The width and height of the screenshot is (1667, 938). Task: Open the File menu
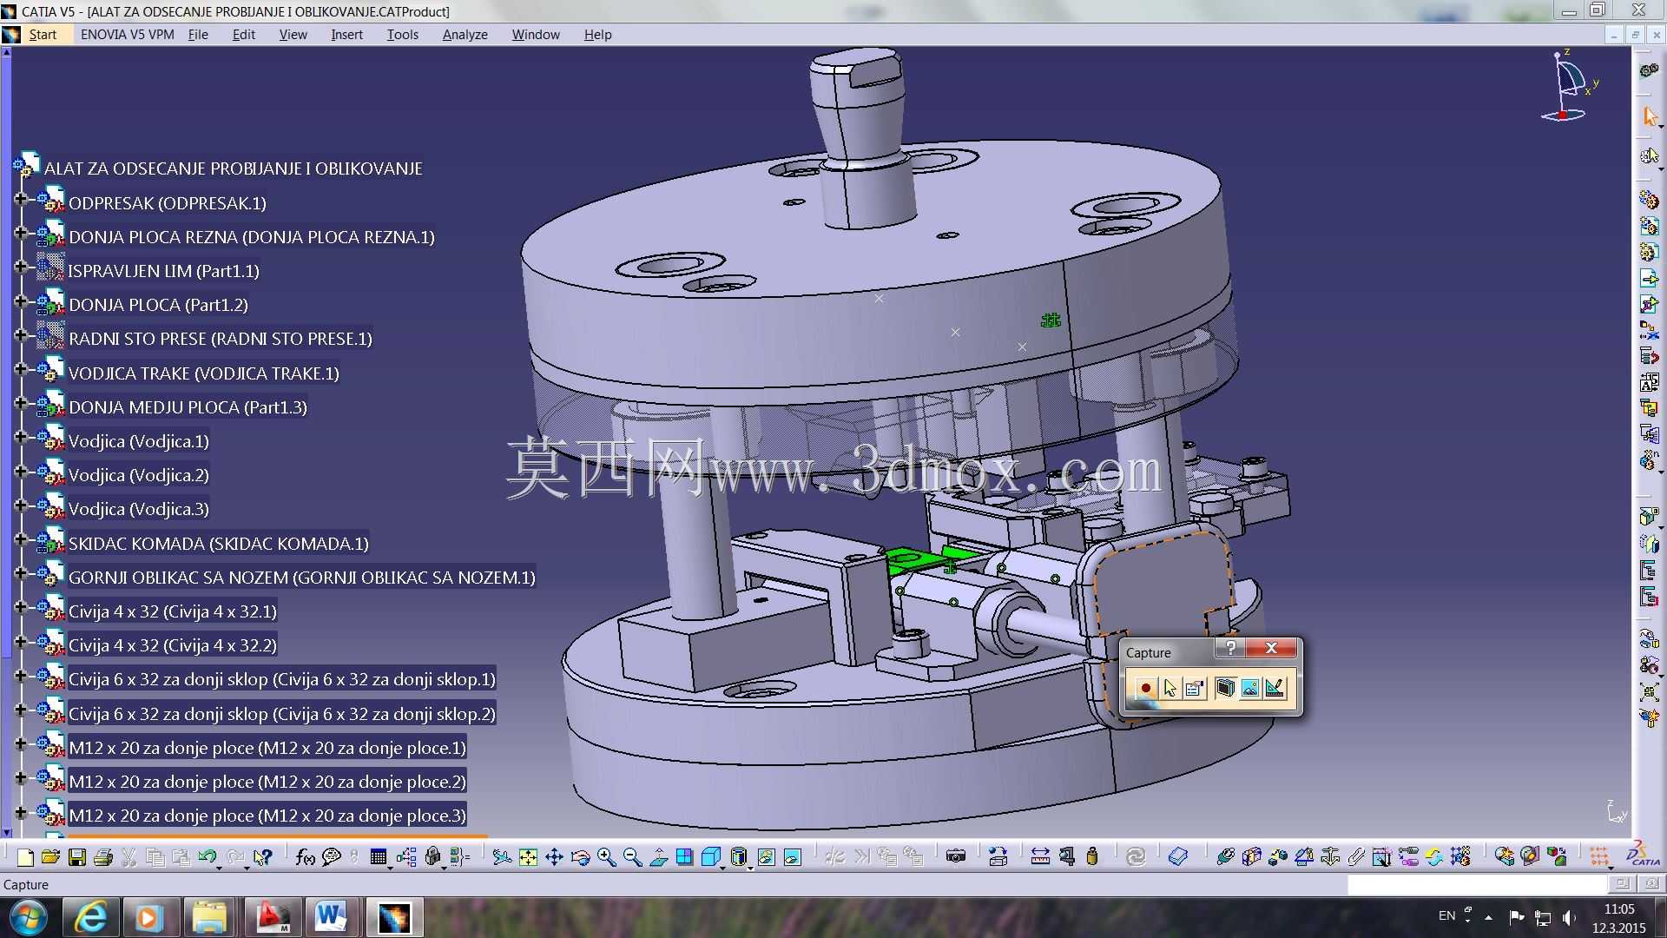click(x=198, y=35)
